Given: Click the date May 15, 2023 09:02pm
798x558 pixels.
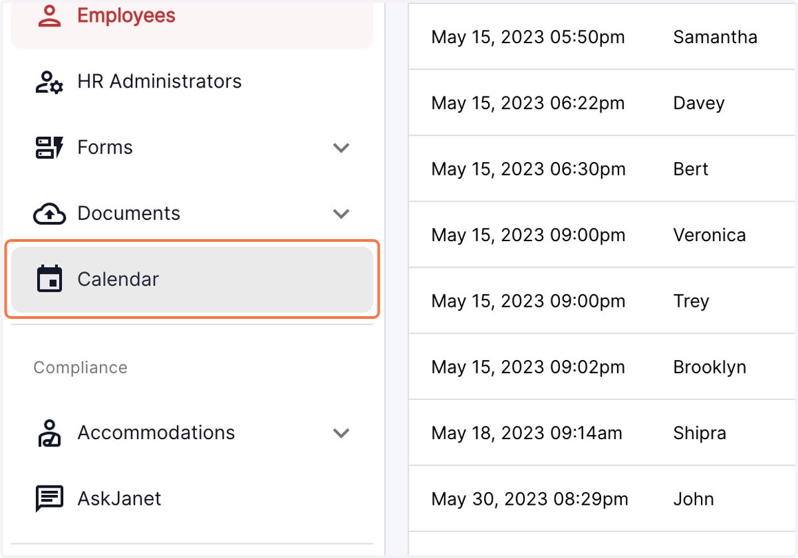Looking at the screenshot, I should [x=528, y=367].
